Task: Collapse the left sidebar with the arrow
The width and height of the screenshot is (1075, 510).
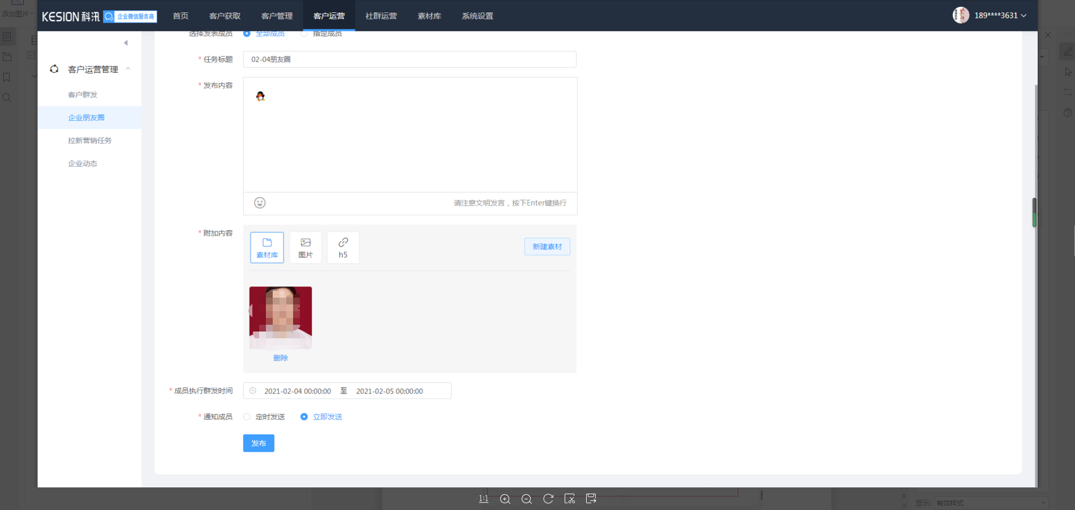Action: click(126, 43)
